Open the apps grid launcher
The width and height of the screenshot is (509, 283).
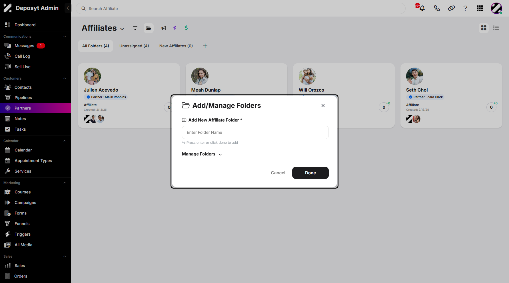[480, 8]
